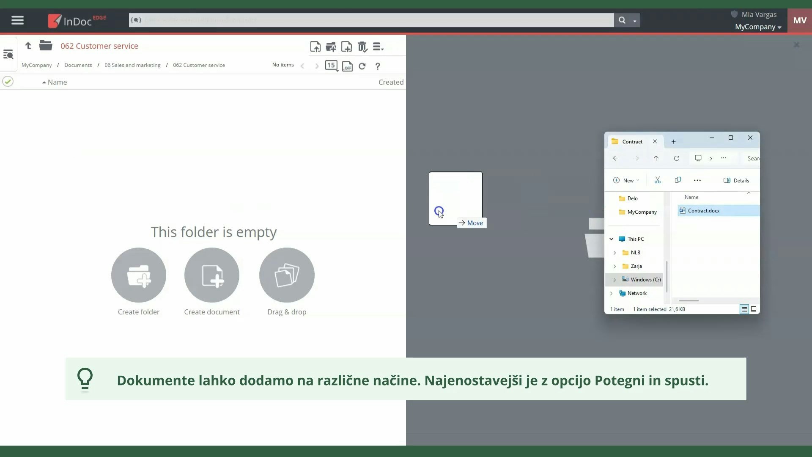Image resolution: width=812 pixels, height=457 pixels.
Task: Click the voice search icon in the search bar
Action: pos(136,20)
